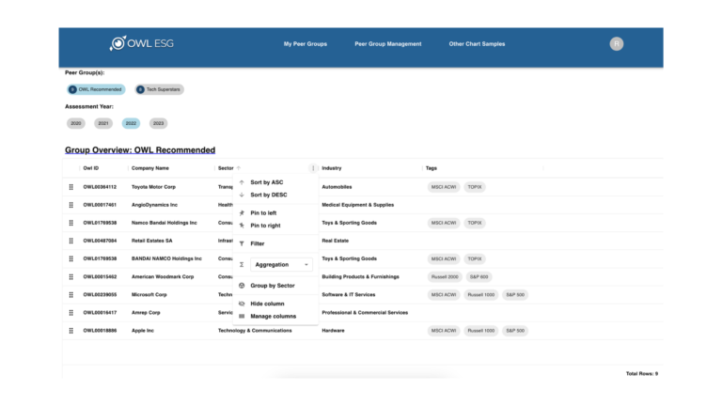
Task: Click S&P 600 tag for American Woodmark
Action: [x=479, y=276]
